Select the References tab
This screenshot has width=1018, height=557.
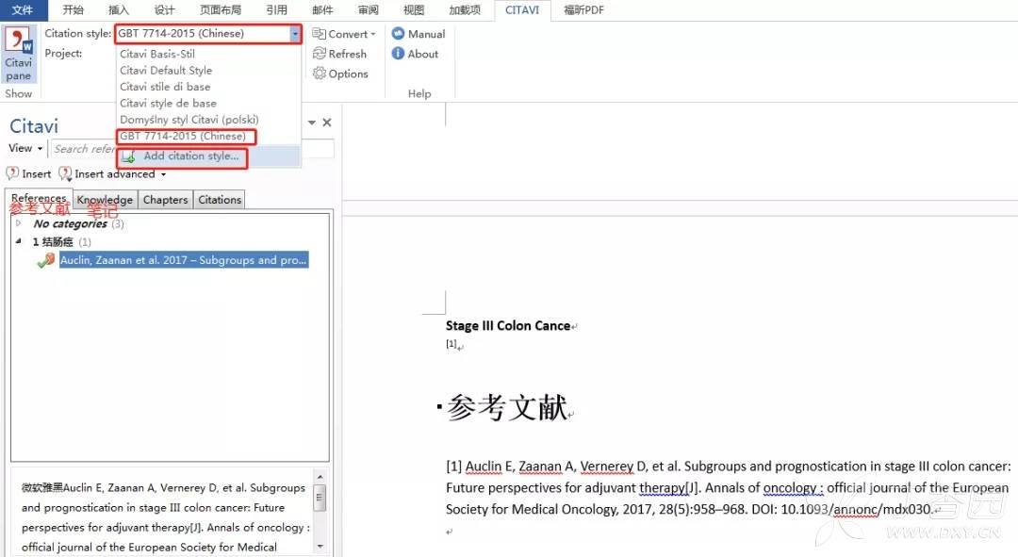[x=39, y=198]
